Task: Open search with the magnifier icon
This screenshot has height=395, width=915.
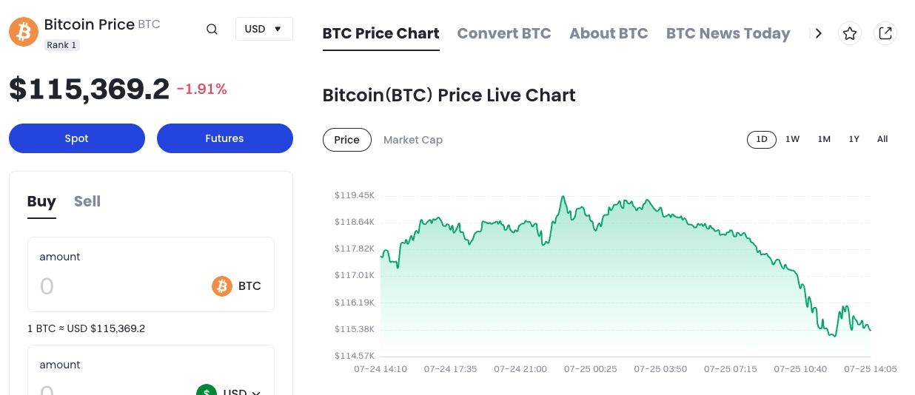Action: (212, 30)
